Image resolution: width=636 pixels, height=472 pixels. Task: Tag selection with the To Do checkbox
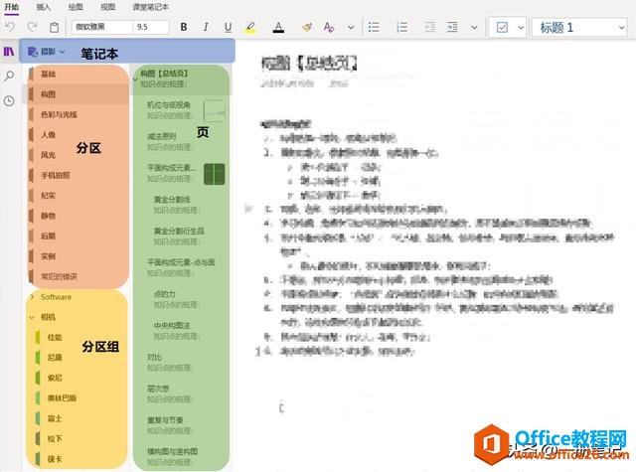coord(502,27)
